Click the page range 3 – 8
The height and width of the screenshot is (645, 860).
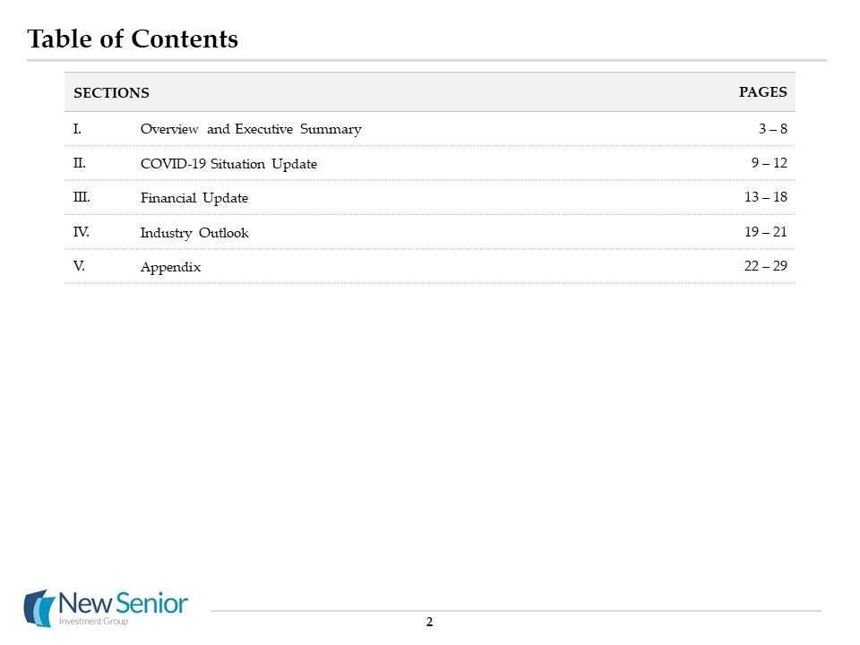(x=772, y=129)
